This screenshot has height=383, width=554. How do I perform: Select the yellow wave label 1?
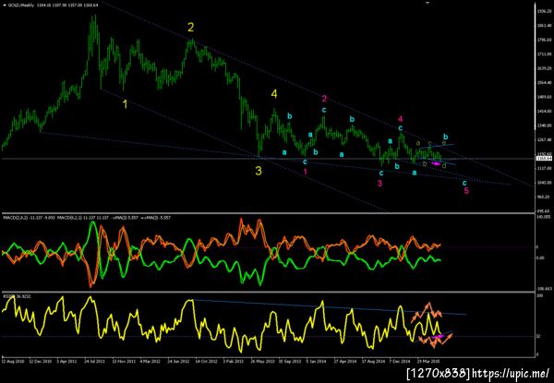click(x=125, y=104)
